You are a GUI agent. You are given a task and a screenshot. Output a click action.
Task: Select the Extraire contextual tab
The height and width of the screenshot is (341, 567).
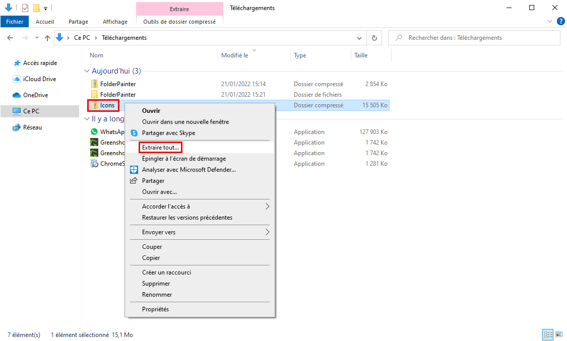(x=179, y=9)
